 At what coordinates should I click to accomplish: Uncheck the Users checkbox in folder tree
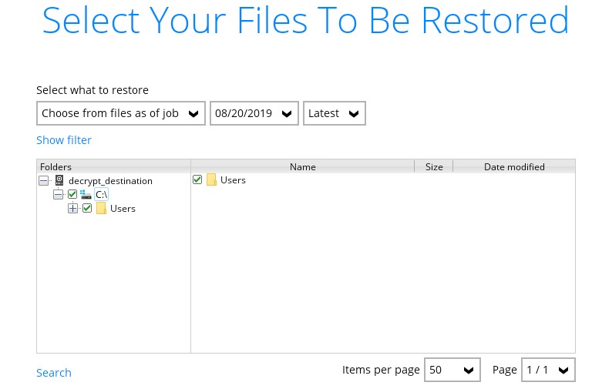pyautogui.click(x=87, y=208)
